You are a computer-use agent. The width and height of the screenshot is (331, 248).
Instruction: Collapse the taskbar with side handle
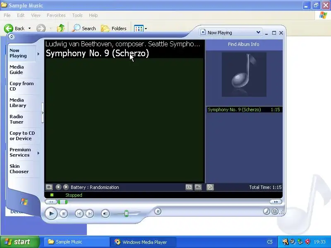point(43,113)
